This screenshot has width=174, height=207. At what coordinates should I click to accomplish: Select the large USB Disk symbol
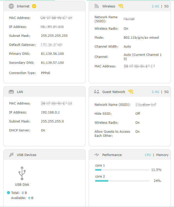(22, 173)
